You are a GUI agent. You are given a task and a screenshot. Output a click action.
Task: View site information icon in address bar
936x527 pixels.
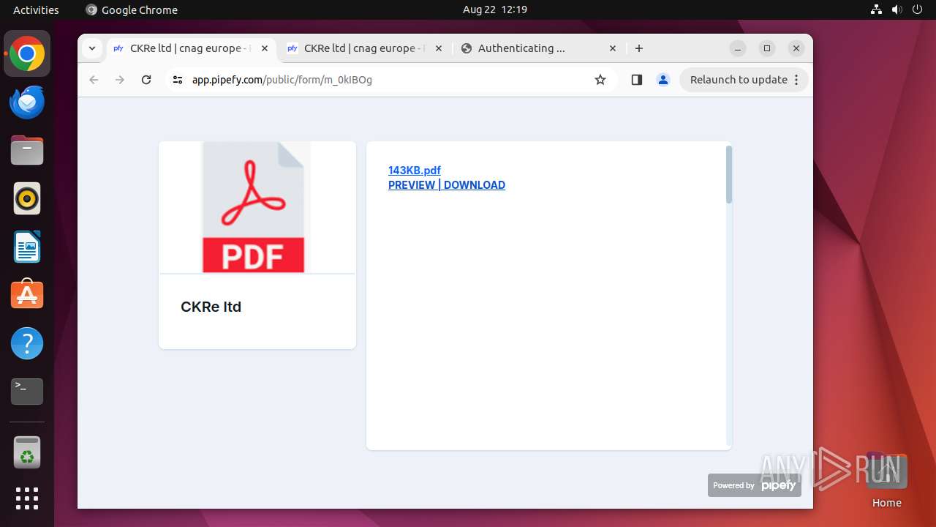point(178,80)
